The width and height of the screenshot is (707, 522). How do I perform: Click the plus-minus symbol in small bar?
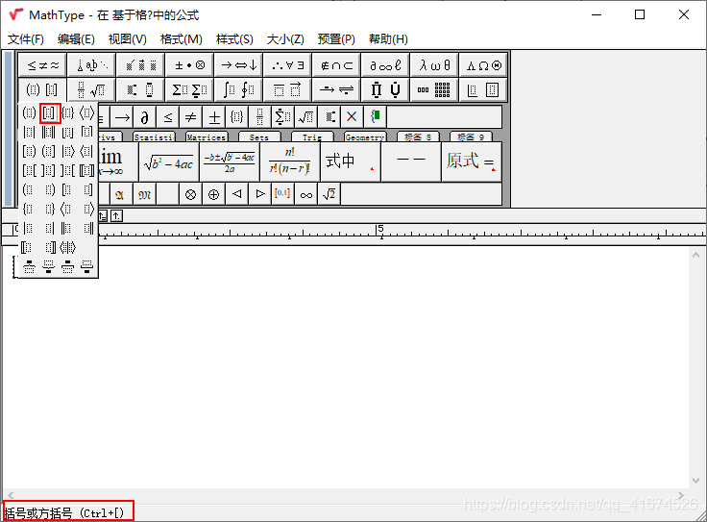click(214, 117)
